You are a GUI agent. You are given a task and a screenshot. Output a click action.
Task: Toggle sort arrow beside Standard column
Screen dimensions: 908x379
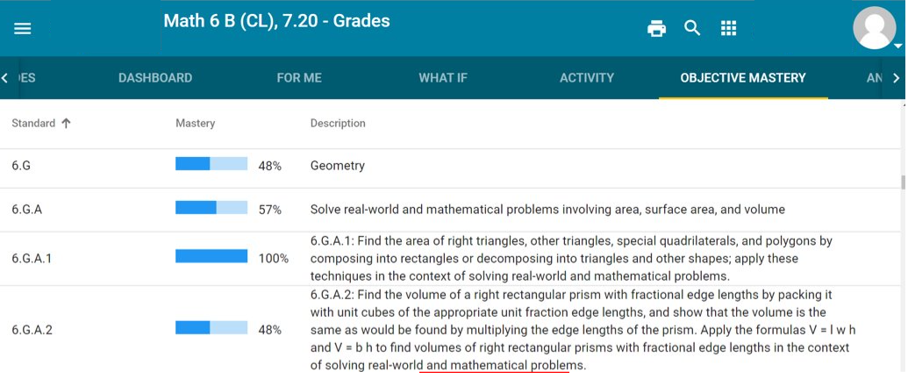[66, 123]
